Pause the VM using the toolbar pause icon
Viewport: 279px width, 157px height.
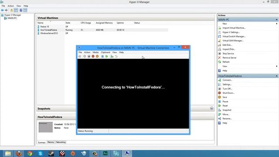click(x=102, y=56)
